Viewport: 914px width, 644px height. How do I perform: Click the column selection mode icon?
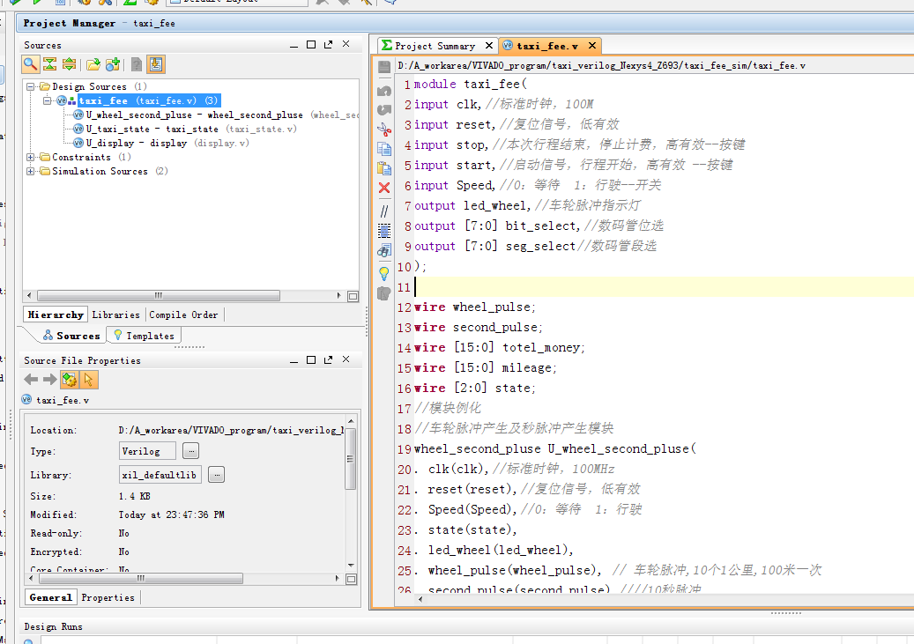click(x=384, y=231)
